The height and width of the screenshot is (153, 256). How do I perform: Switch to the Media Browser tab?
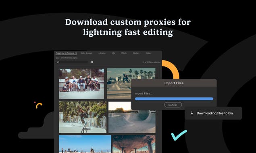pyautogui.click(x=86, y=53)
